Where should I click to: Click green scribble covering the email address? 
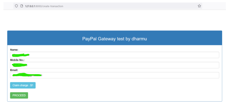(x=27, y=75)
